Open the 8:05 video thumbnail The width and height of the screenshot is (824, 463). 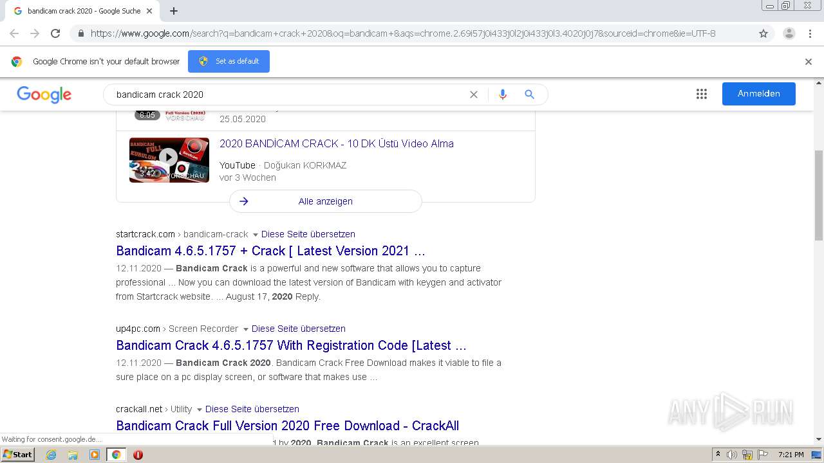click(169, 116)
